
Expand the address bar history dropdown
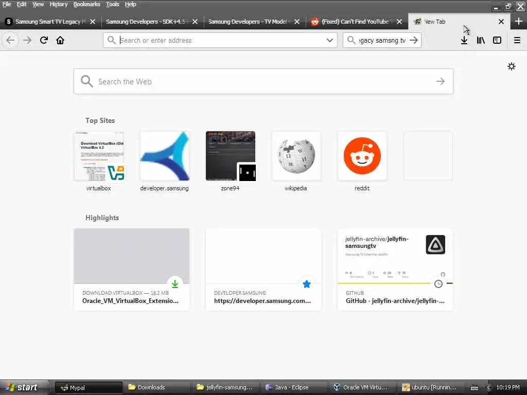(330, 40)
